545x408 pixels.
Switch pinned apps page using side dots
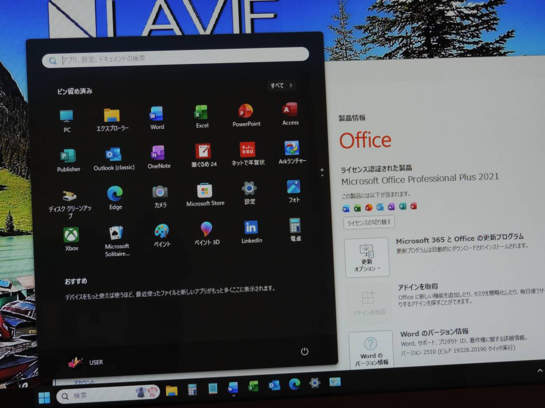click(x=322, y=172)
